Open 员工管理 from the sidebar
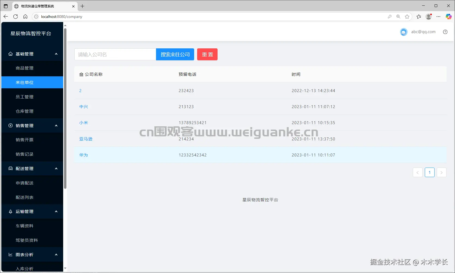This screenshot has height=273, width=455. tap(25, 97)
